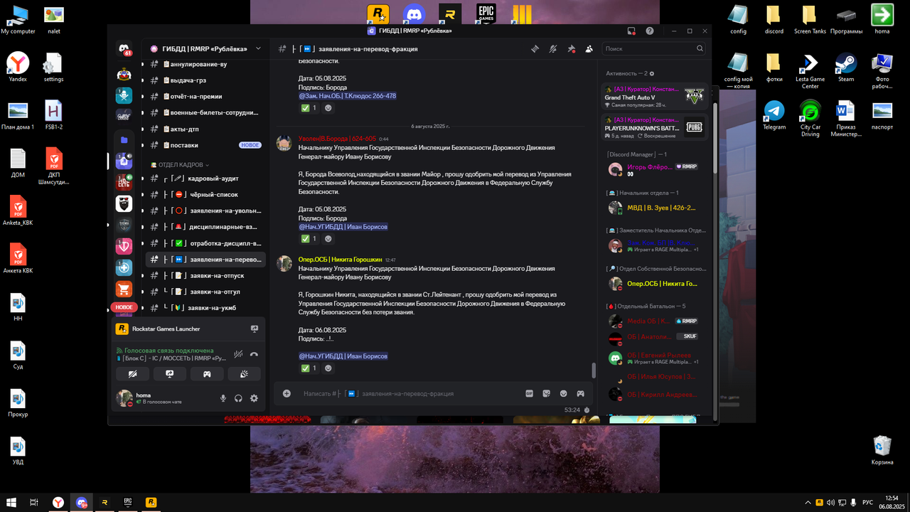
Task: Click the activity settings gear beside Активность
Action: [x=652, y=74]
